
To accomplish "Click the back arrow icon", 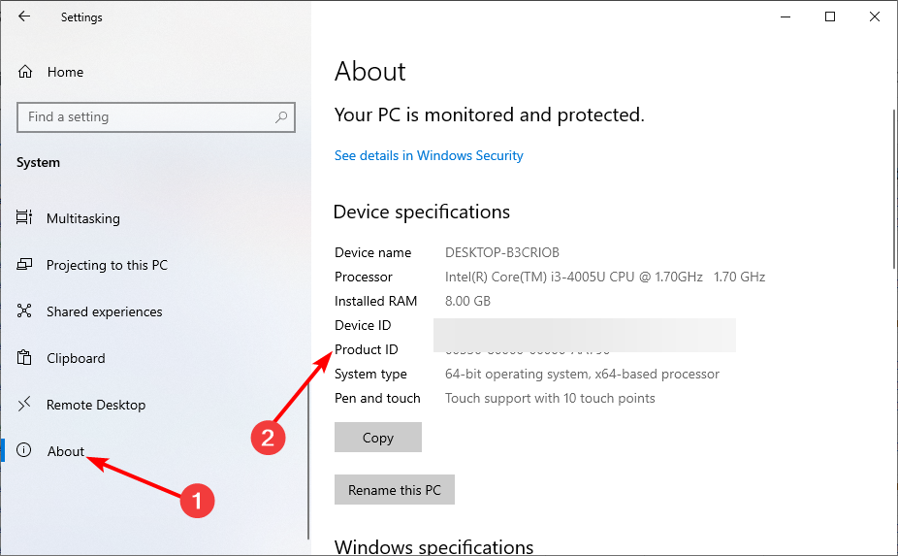I will click(x=24, y=16).
